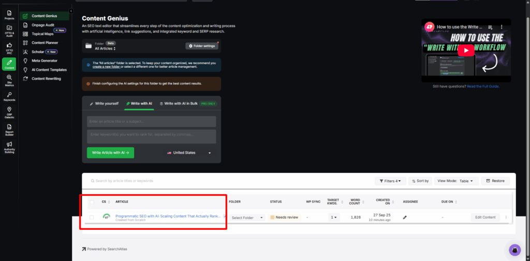Open the Filters 4 dropdown
Image resolution: width=530 pixels, height=261 pixels.
[x=390, y=181]
